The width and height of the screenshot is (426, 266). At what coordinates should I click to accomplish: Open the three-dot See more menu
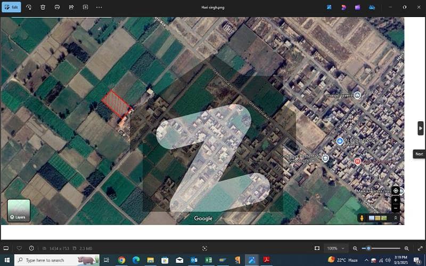coord(99,7)
